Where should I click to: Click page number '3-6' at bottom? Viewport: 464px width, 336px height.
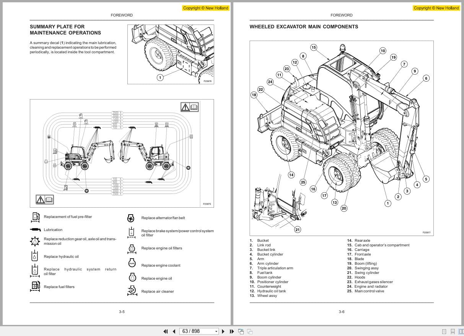[342, 312]
